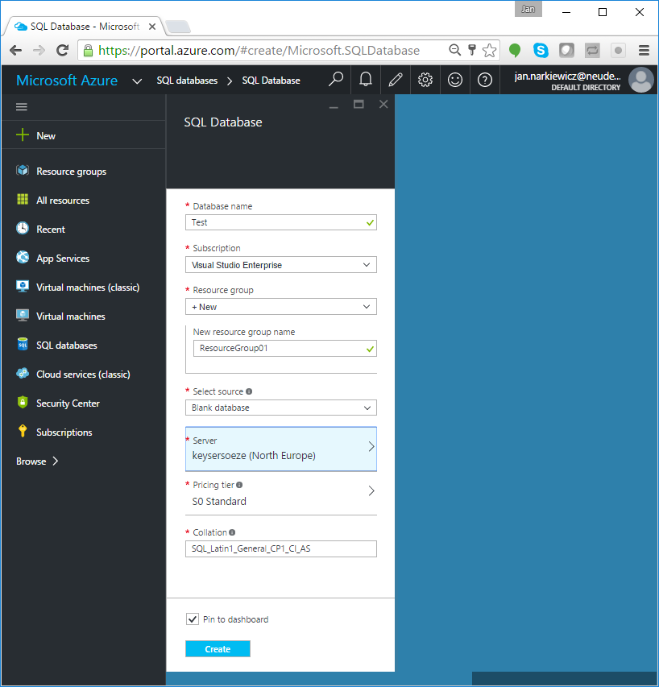The width and height of the screenshot is (659, 687).
Task: Open the smiley feedback icon
Action: (455, 80)
